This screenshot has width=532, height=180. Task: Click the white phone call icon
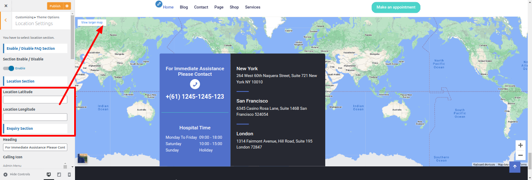point(195,84)
